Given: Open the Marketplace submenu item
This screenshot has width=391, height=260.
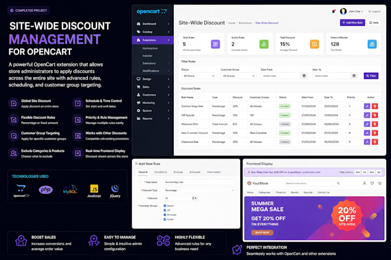Looking at the screenshot, I should [x=150, y=48].
